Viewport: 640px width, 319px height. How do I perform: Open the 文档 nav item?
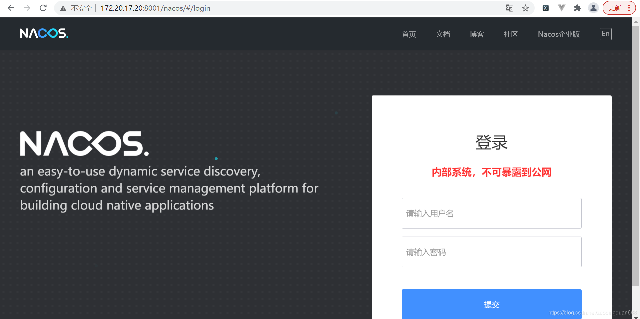[443, 34]
